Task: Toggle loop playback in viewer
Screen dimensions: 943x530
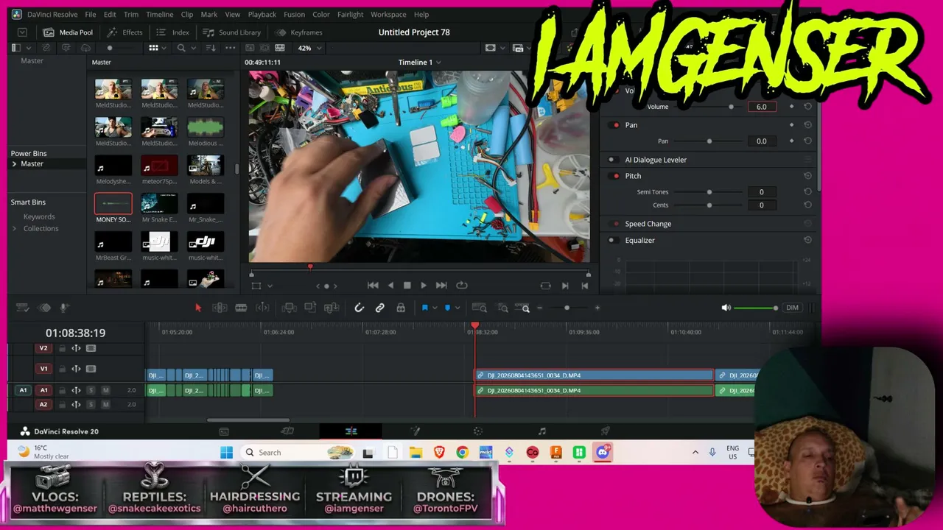Action: pos(462,286)
